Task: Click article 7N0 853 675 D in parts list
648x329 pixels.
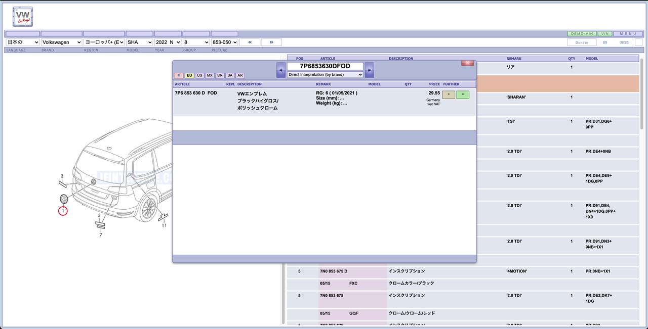Action: click(334, 271)
